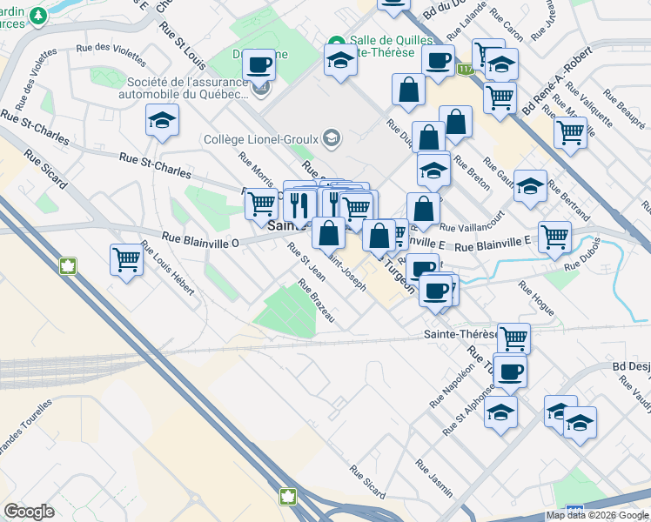The width and height of the screenshot is (651, 522).
Task: Click the Société de l'assurance automobile pin icon
Action: [262, 89]
